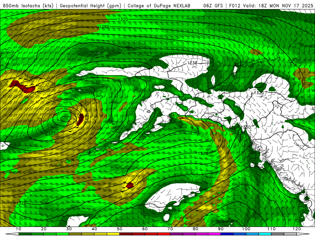Screen dimensions: 315x236
Task: Click the olive 30-35 kt legend swatch
Action: (x=75, y=234)
